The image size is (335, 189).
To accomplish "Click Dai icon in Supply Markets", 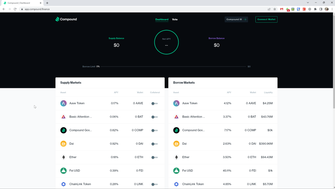I will pyautogui.click(x=63, y=144).
